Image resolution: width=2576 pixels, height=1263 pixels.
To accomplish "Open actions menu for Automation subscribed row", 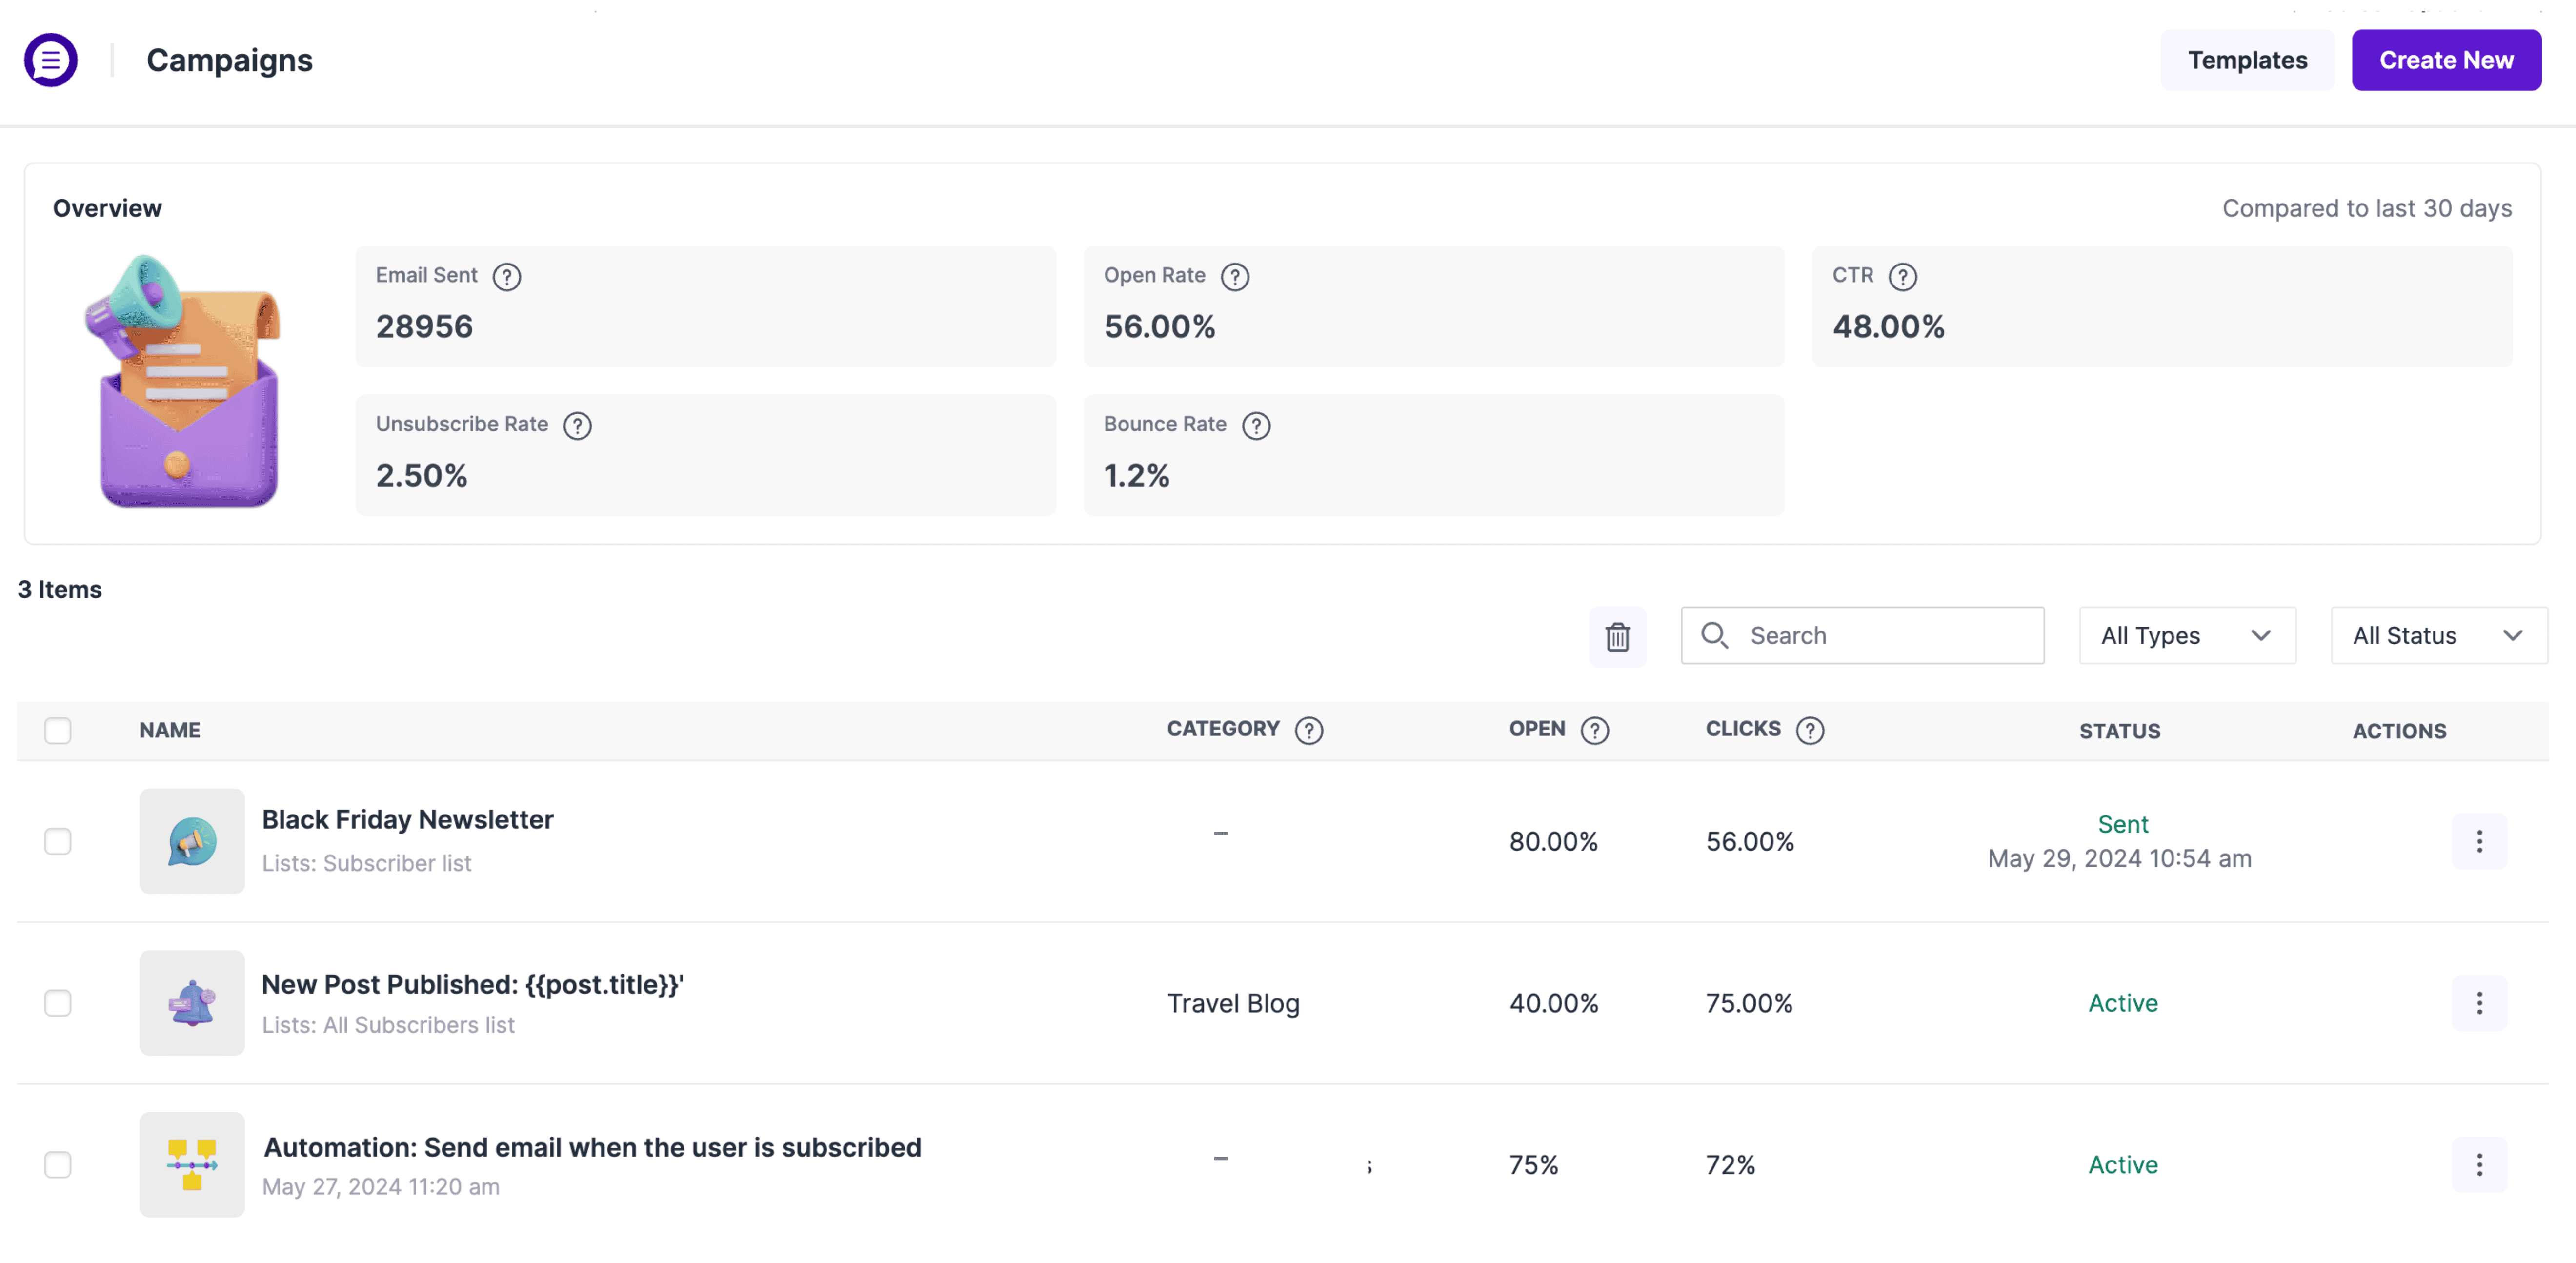I will [x=2478, y=1165].
